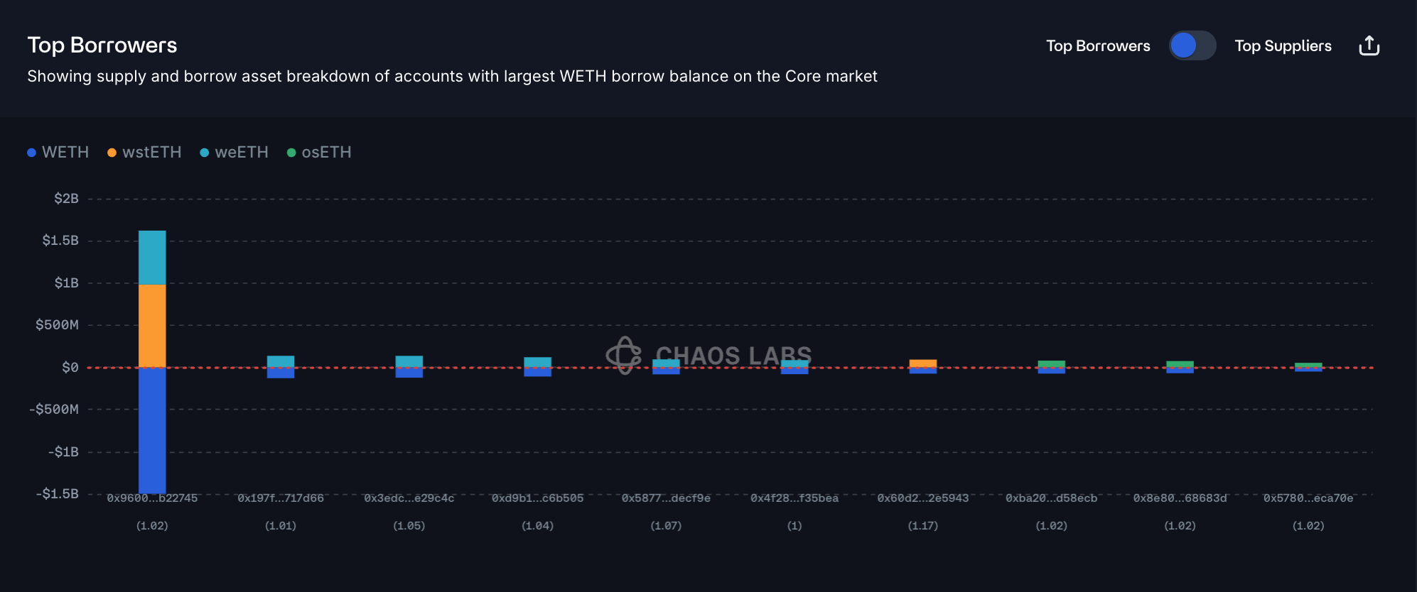Viewport: 1417px width, 592px height.
Task: Click the blue WETH legend dot
Action: point(31,153)
